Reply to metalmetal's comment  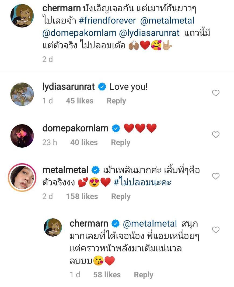[121, 196]
